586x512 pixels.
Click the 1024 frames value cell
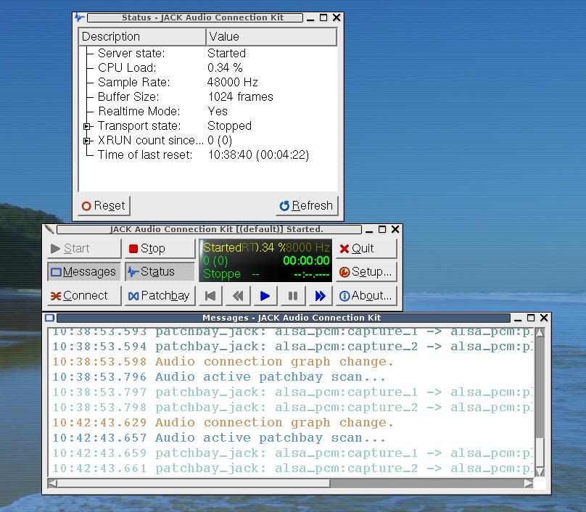(x=241, y=96)
